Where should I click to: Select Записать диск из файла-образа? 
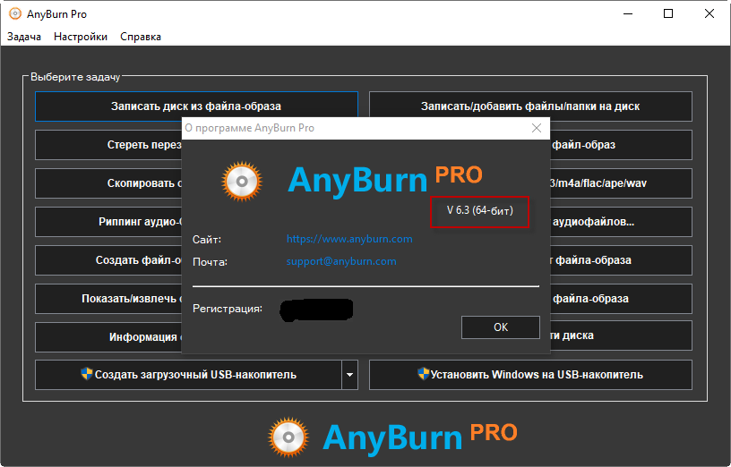[x=196, y=106]
